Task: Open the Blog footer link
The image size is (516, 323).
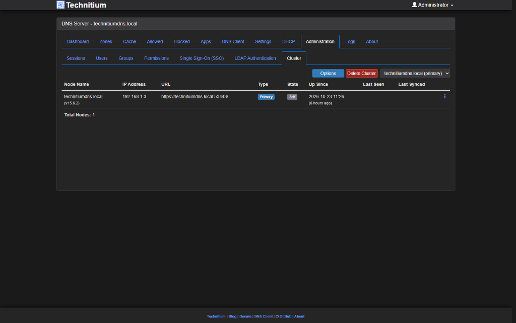Action: click(232, 316)
